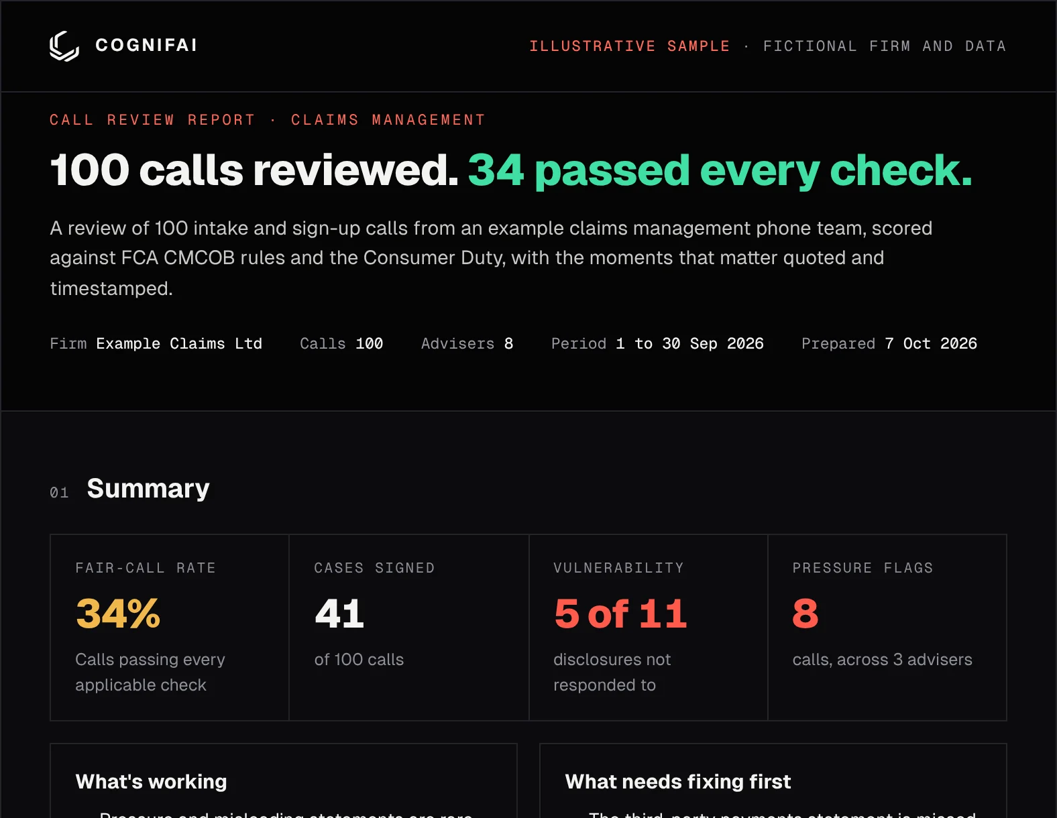Click the 'Summary' section heading
Screen dimensions: 1057x818
click(x=148, y=489)
